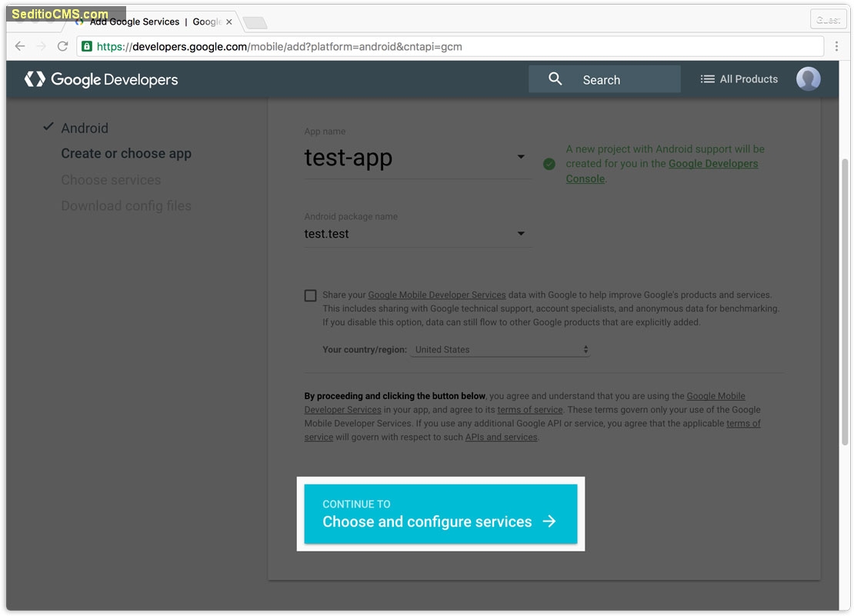Close the Add Google Services tab

tap(229, 22)
